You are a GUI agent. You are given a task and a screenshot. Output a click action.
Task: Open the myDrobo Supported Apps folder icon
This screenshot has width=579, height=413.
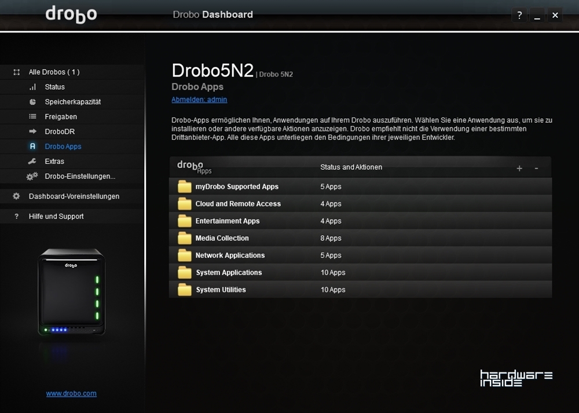coord(185,187)
